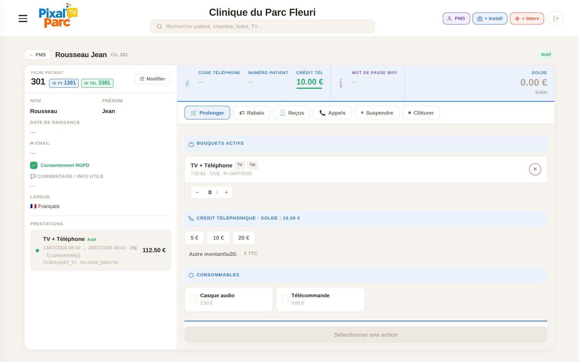Add 5 € phone credit
579x362 pixels.
click(194, 238)
